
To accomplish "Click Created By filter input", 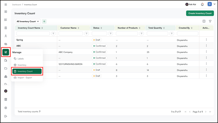I will (187, 33).
